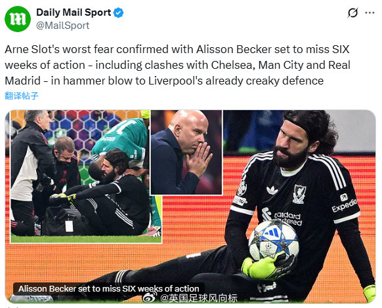382x308 pixels.
Task: Click the 翻译帖子 translate post link
Action: point(22,96)
